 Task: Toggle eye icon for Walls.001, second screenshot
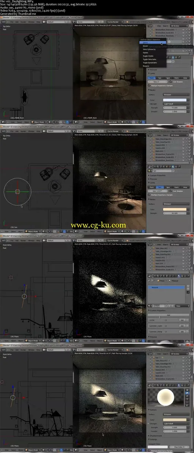point(183,151)
